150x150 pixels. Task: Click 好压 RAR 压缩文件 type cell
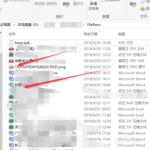click(x=133, y=103)
